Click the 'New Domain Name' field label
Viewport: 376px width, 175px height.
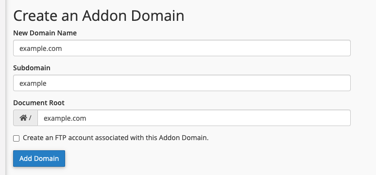[x=45, y=33]
